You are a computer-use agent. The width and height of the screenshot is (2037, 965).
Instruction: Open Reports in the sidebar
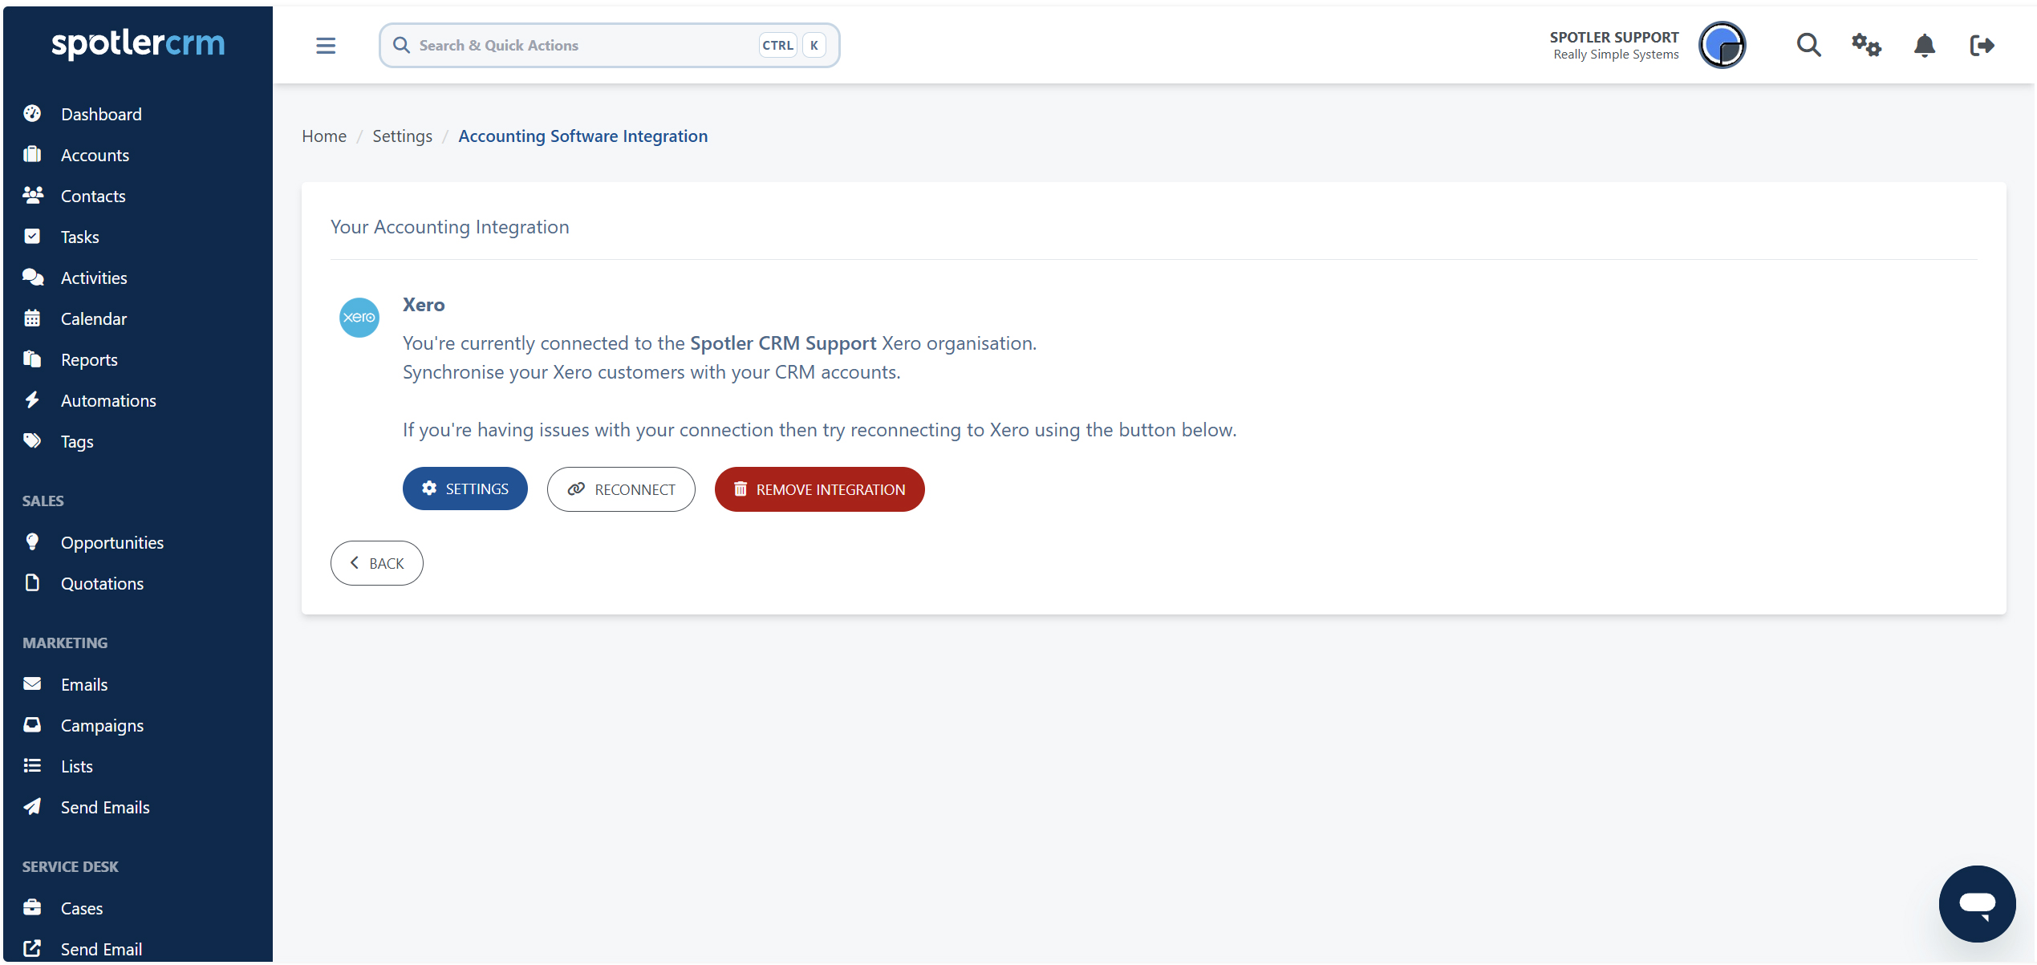(89, 359)
